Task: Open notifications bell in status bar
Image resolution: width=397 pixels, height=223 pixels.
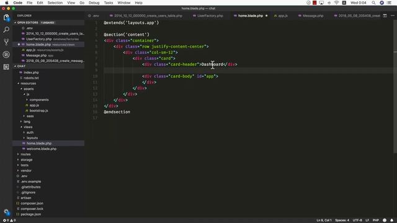Action: pos(391,221)
